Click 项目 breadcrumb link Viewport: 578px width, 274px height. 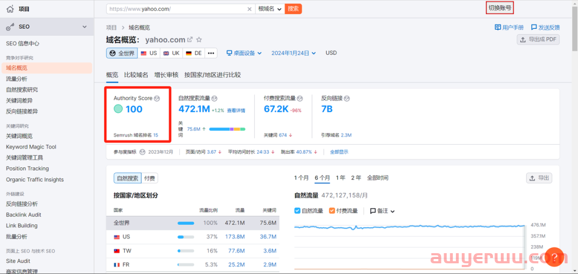click(111, 28)
